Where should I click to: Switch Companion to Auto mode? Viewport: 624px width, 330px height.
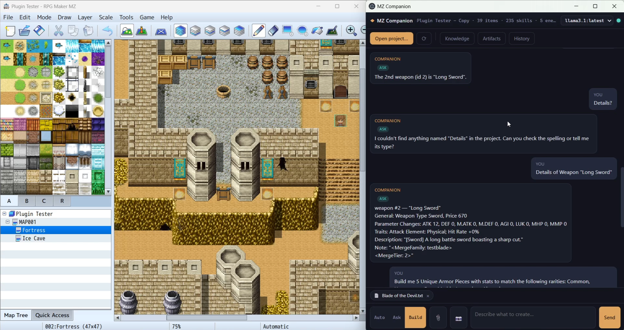click(379, 318)
